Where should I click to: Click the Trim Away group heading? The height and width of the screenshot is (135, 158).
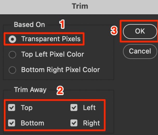click(30, 90)
